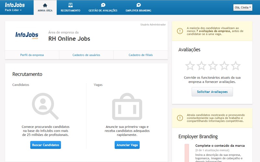
Task: Click the warning icon in cultura notice
Action: tap(180, 118)
